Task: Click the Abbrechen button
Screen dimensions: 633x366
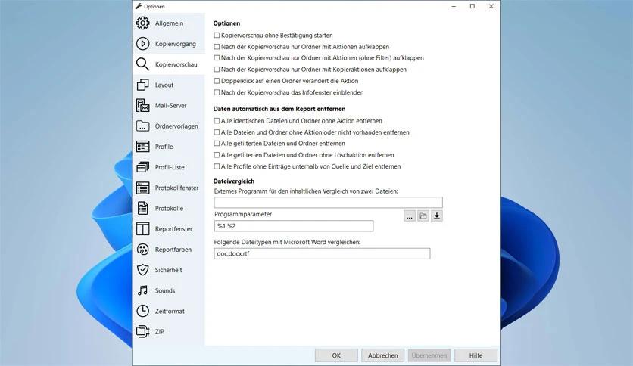Action: point(382,355)
